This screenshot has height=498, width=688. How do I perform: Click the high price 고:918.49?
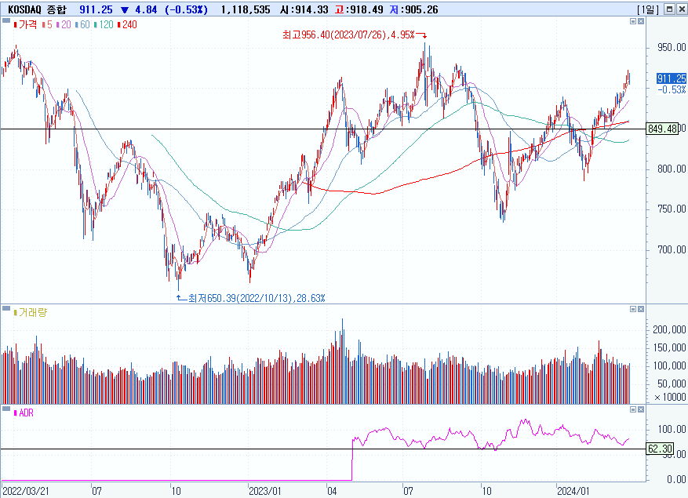click(x=359, y=9)
